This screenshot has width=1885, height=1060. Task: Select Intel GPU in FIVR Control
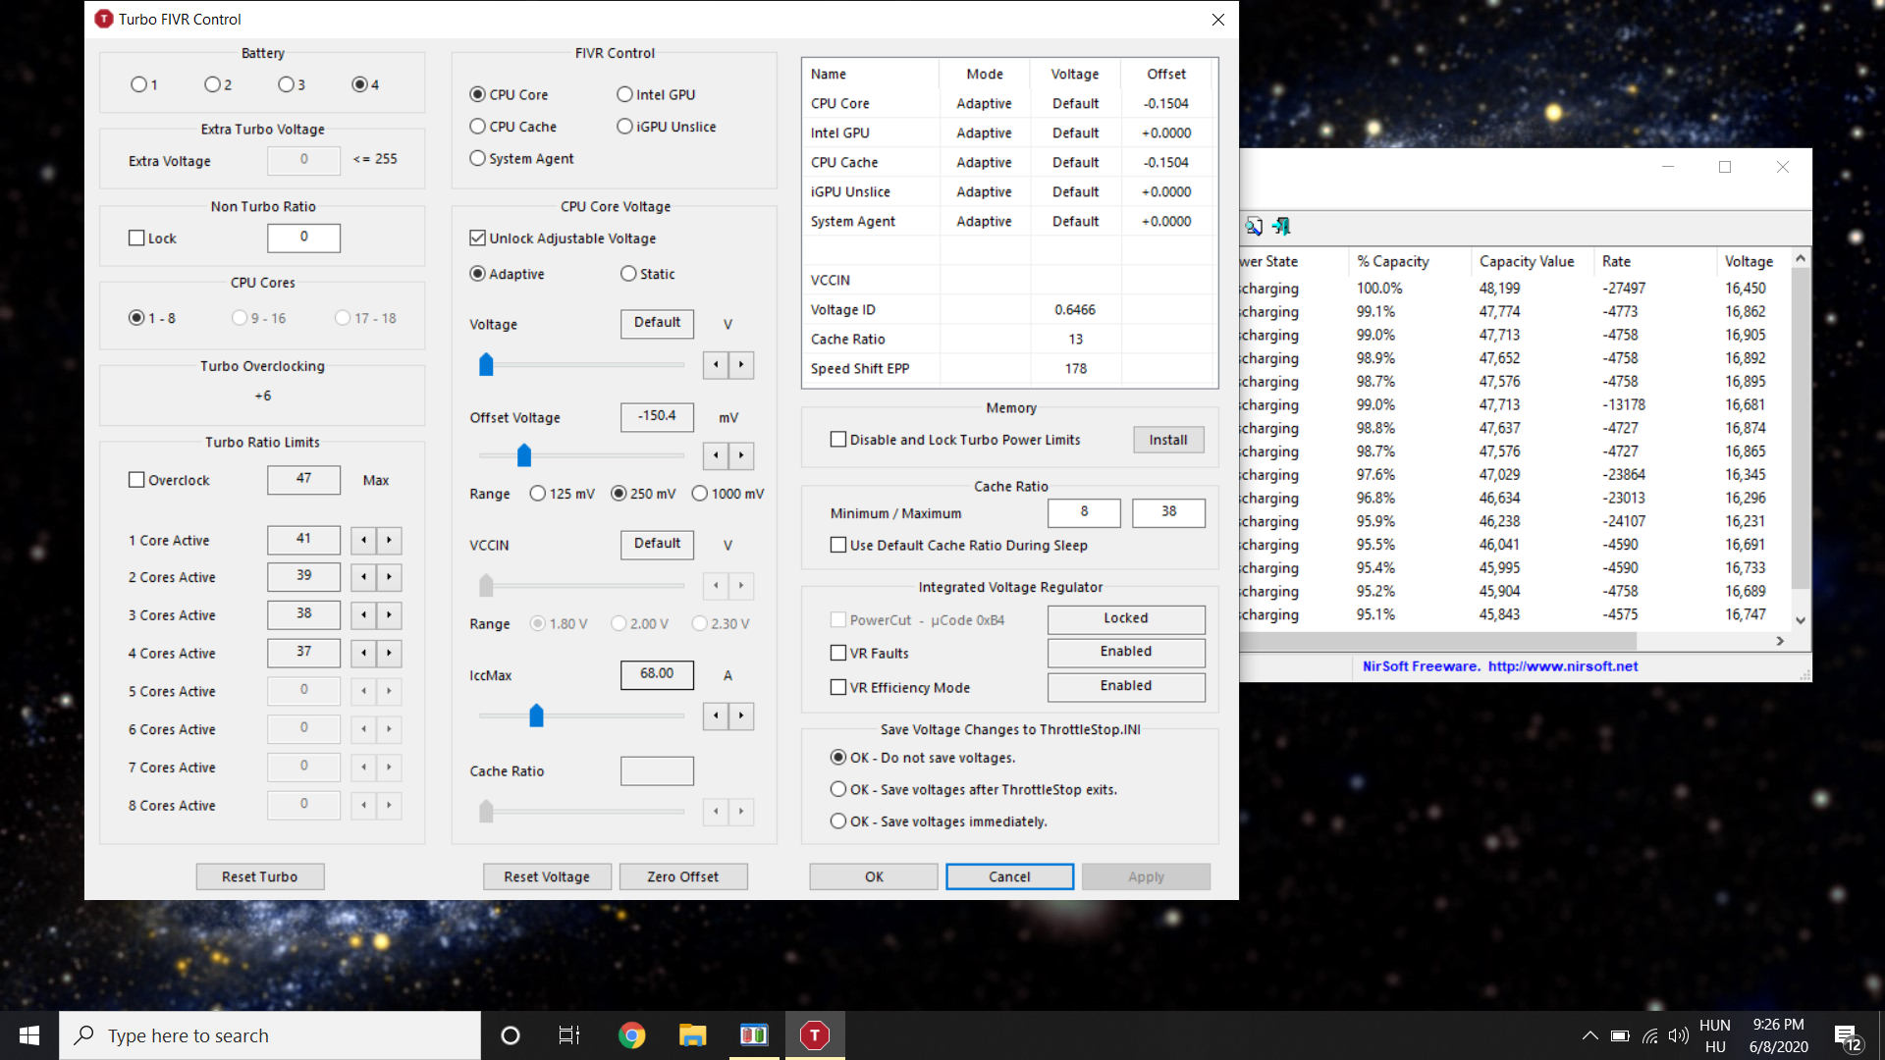pyautogui.click(x=656, y=94)
